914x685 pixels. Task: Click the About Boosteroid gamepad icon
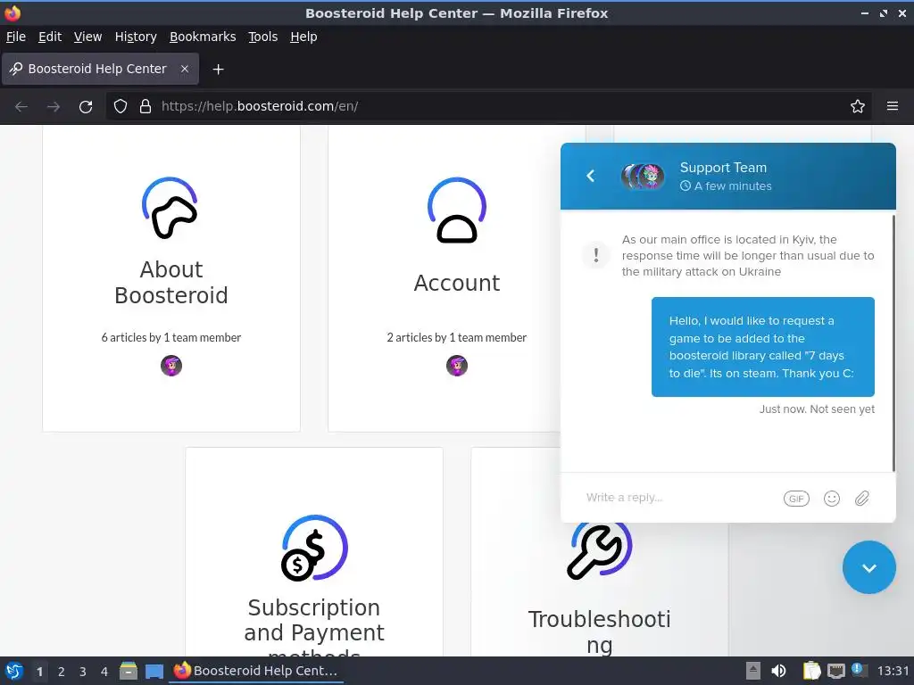click(x=170, y=209)
